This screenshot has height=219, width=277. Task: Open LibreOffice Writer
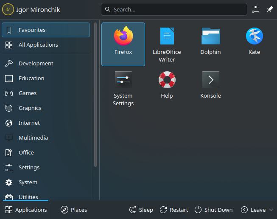(x=167, y=45)
